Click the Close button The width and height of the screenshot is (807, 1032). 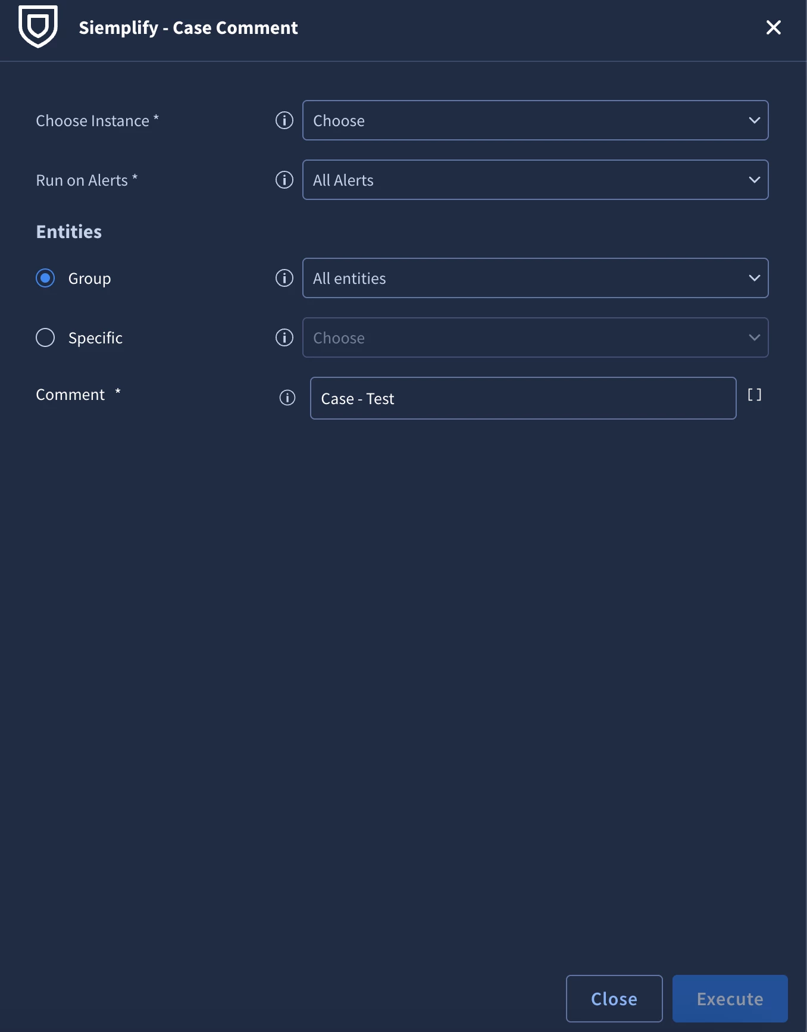tap(614, 999)
